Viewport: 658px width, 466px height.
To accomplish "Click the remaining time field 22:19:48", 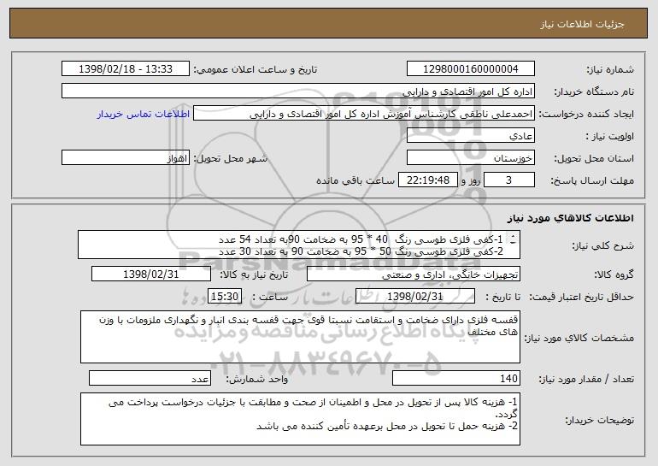I will click(427, 180).
